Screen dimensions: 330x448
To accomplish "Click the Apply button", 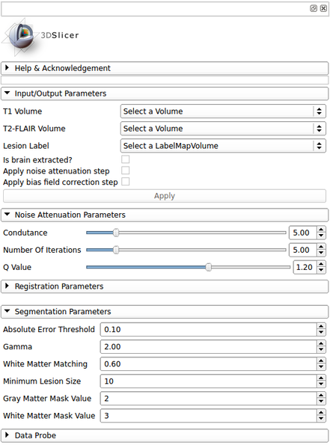I will (165, 196).
